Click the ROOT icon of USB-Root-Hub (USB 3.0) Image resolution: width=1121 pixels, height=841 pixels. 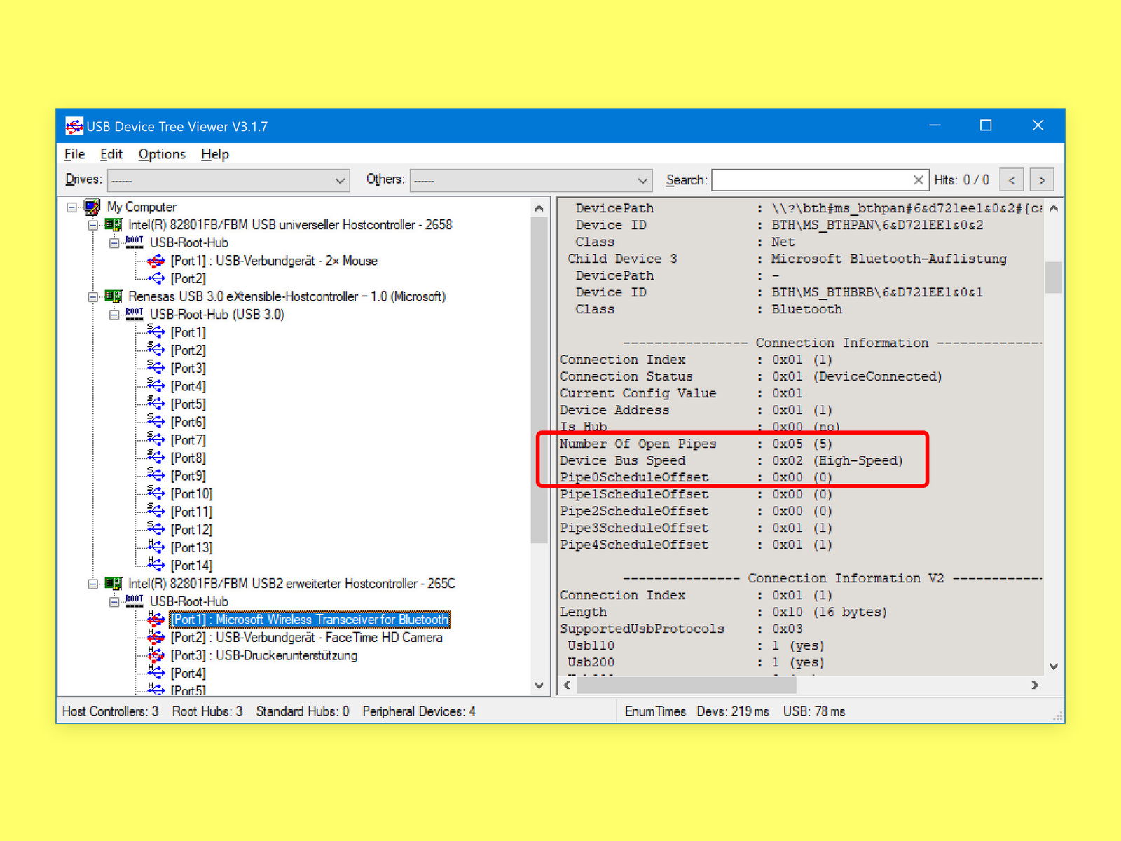point(135,314)
